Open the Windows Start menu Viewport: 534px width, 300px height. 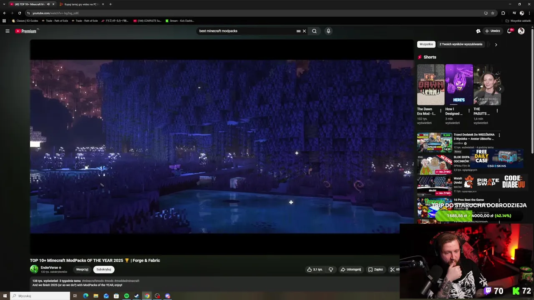coord(5,296)
